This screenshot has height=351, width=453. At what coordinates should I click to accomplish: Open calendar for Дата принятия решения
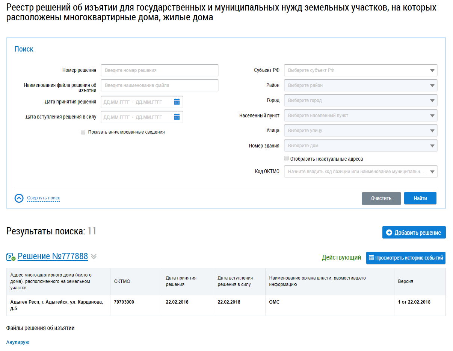(x=177, y=102)
